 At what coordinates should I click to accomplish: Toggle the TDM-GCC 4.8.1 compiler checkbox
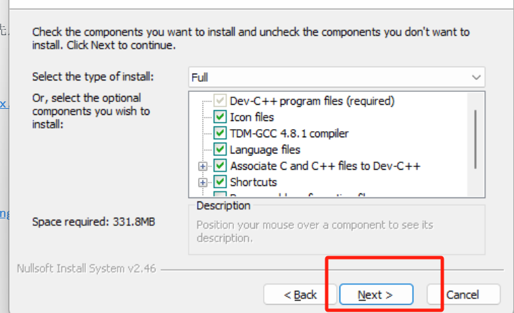220,133
